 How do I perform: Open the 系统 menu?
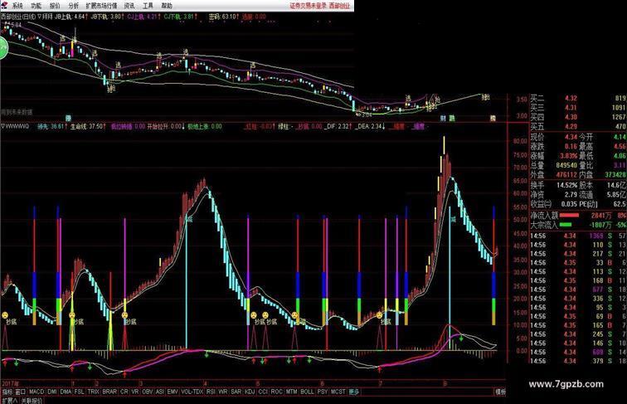[17, 6]
